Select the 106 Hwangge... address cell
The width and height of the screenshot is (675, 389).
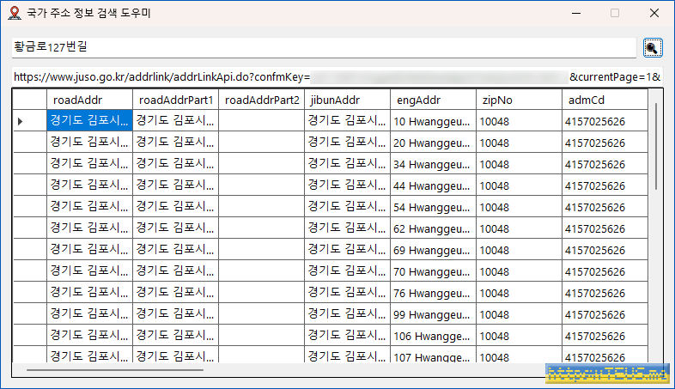tap(433, 336)
